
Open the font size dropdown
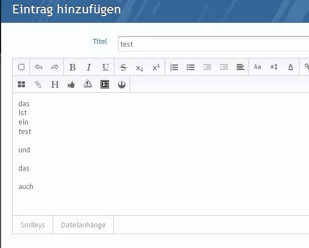274,67
